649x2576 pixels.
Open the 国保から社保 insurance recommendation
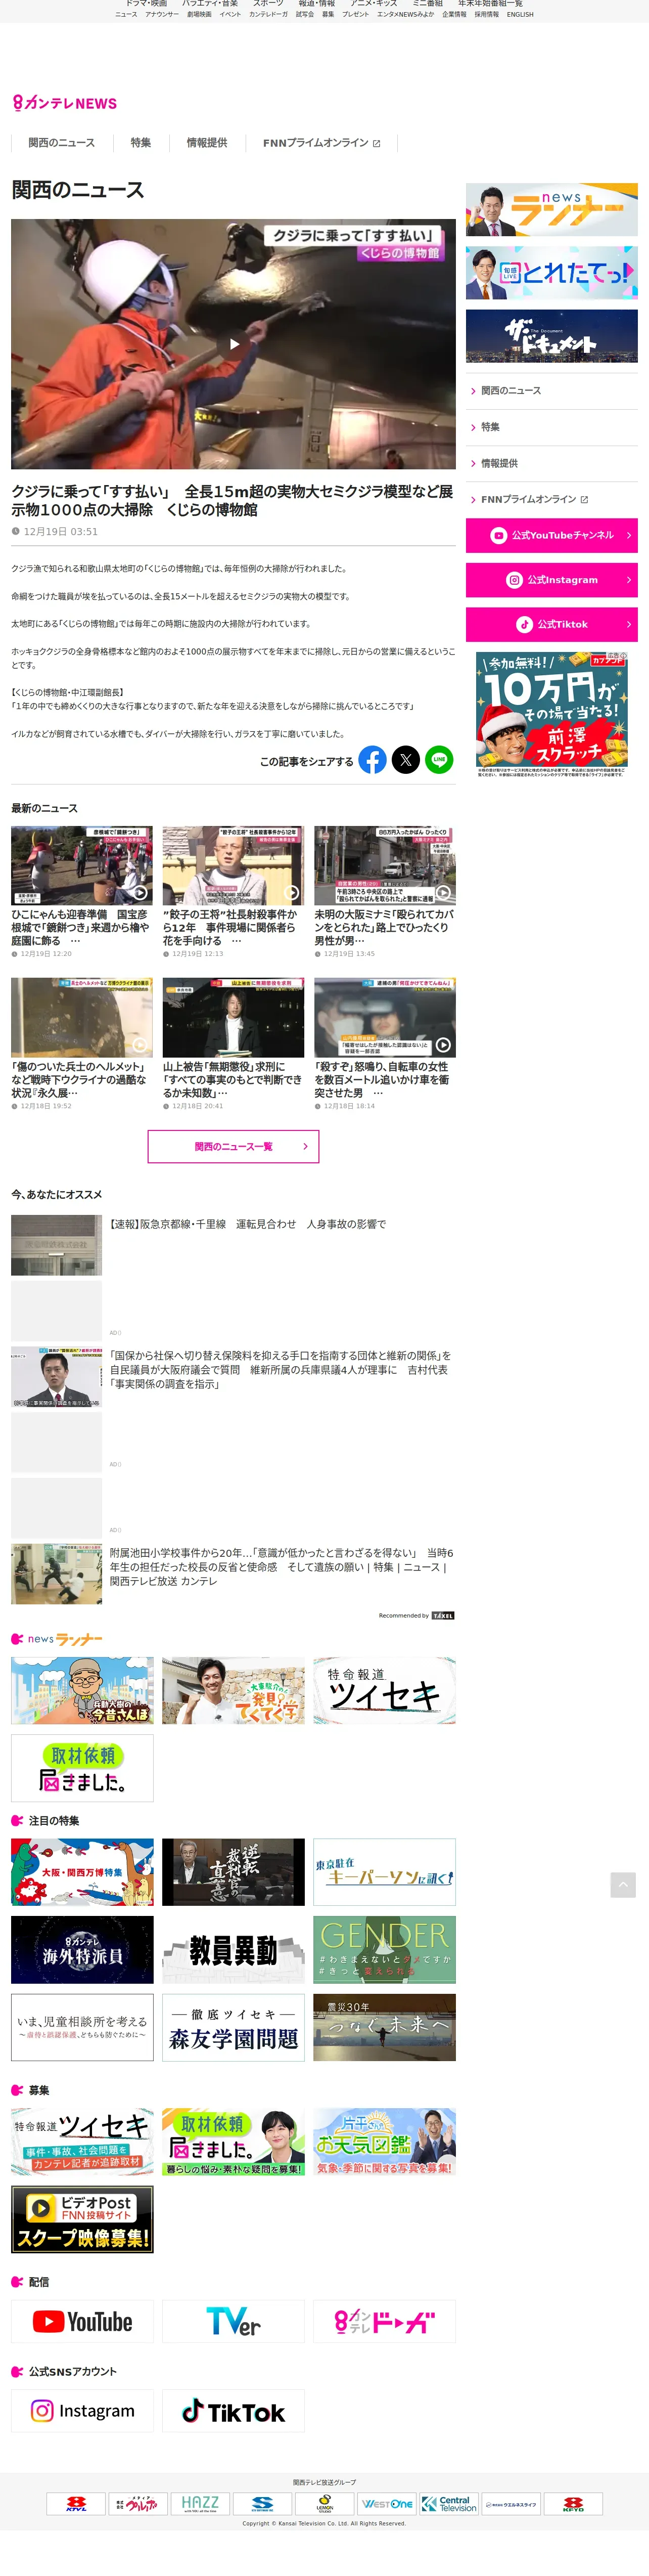[x=233, y=1376]
